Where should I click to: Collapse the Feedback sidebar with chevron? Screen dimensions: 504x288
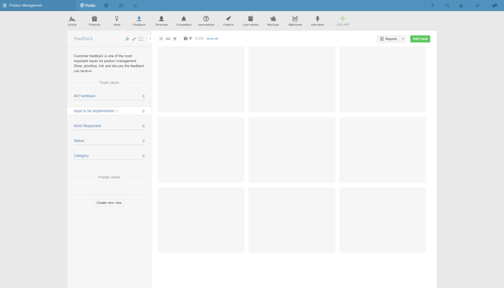point(150,39)
